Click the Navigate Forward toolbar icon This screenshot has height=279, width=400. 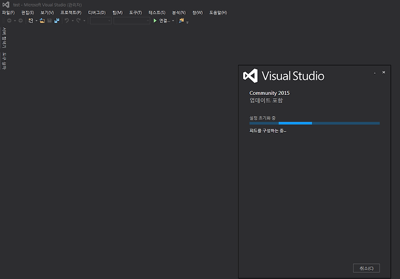click(x=21, y=21)
